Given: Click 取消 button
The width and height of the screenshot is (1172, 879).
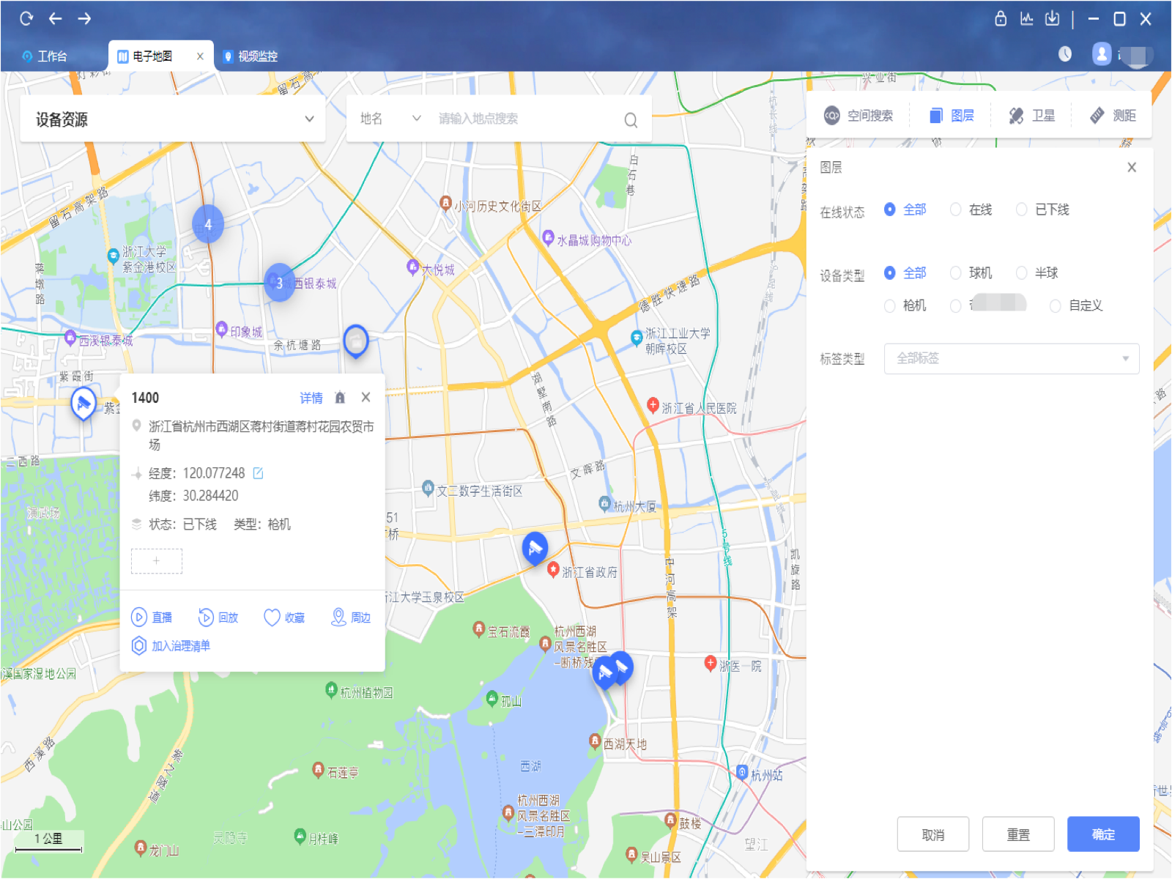Looking at the screenshot, I should tap(933, 834).
